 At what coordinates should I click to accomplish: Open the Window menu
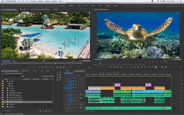click(55, 1)
